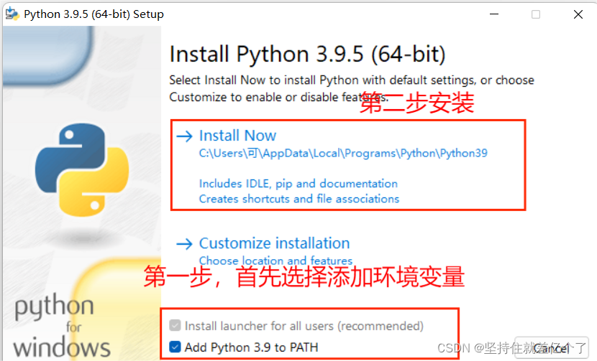Screen dimensions: 597x361
Task: Click the greyed-out maximize window button
Action: (x=536, y=14)
